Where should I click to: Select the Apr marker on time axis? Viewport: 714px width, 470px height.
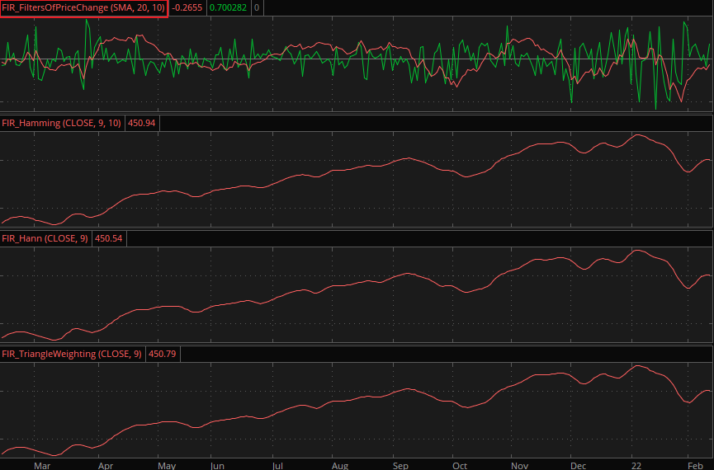point(106,464)
